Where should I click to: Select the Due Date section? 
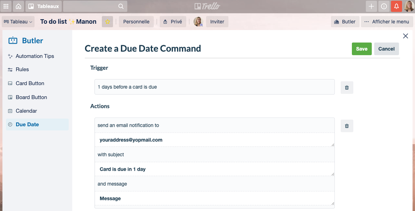pyautogui.click(x=37, y=125)
